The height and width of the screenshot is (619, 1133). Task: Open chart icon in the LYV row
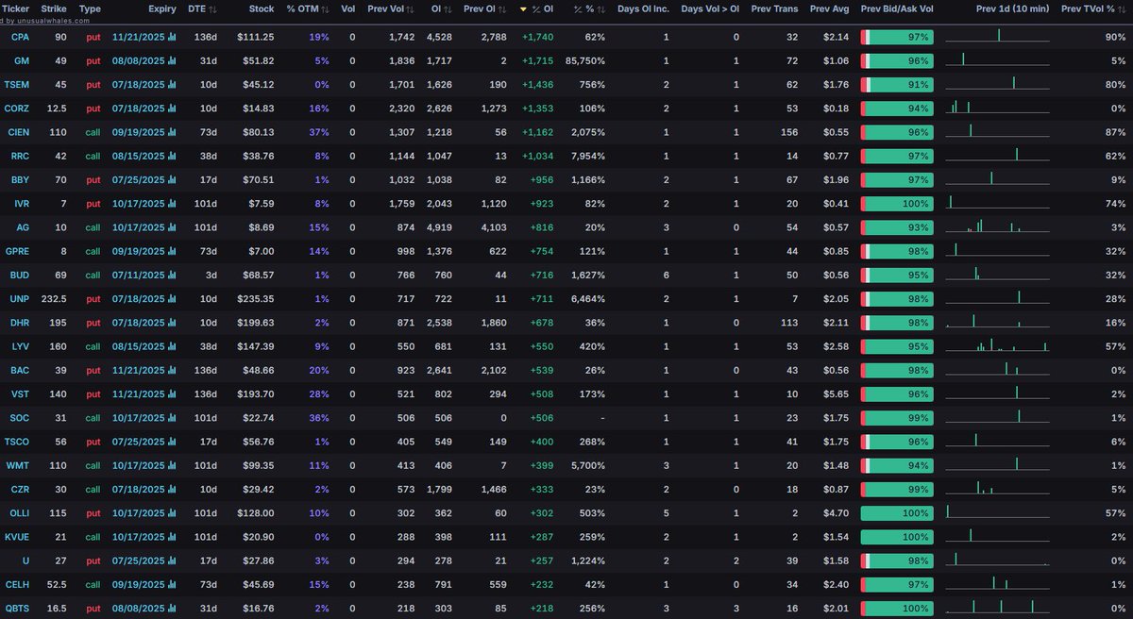pyautogui.click(x=172, y=346)
